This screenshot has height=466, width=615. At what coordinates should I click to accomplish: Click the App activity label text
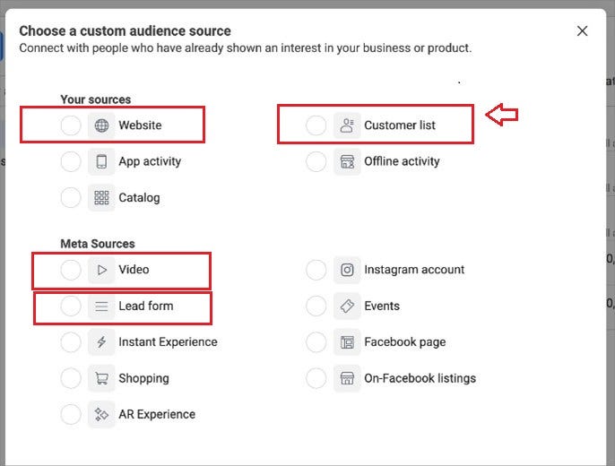(150, 161)
